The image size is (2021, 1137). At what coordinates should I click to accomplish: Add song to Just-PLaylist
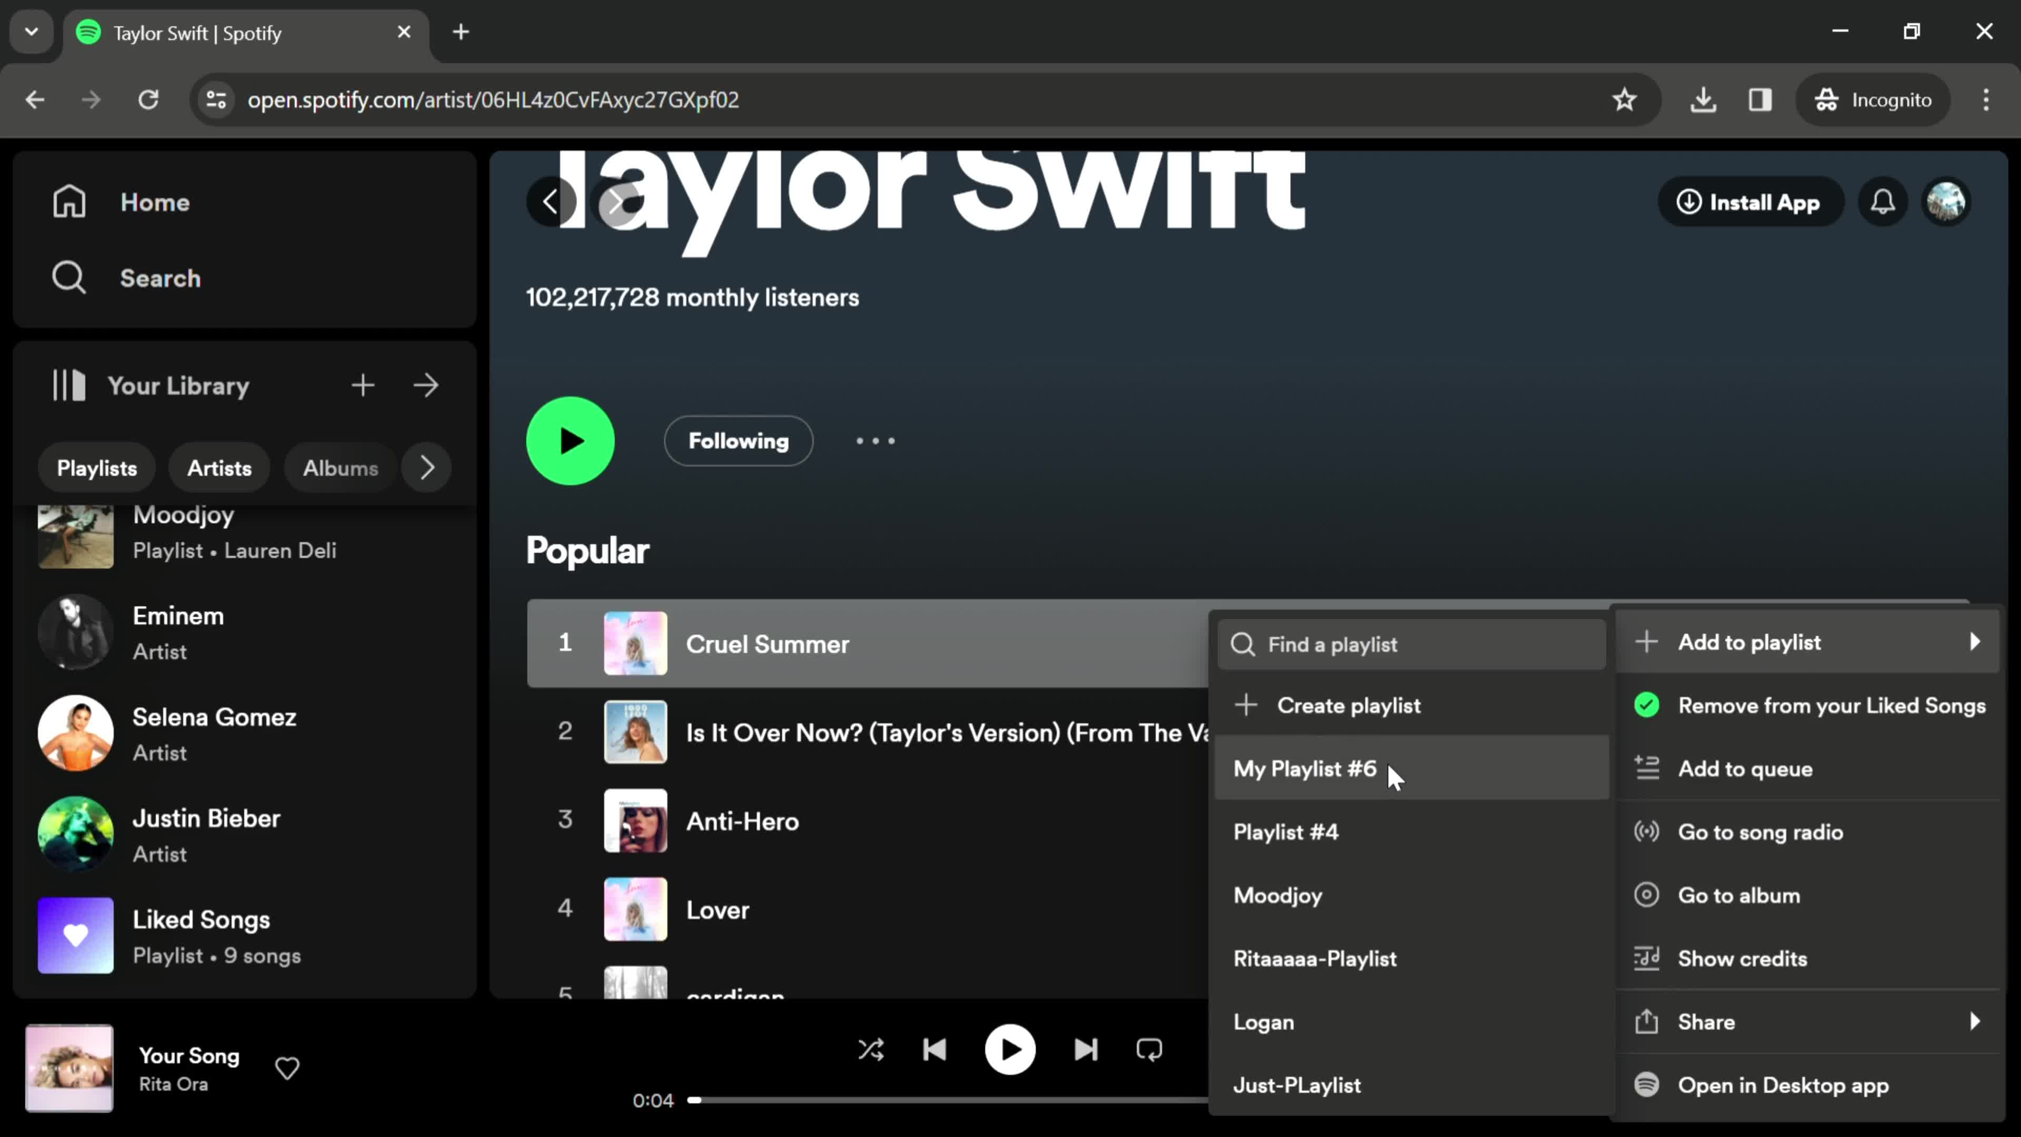coord(1412,1085)
